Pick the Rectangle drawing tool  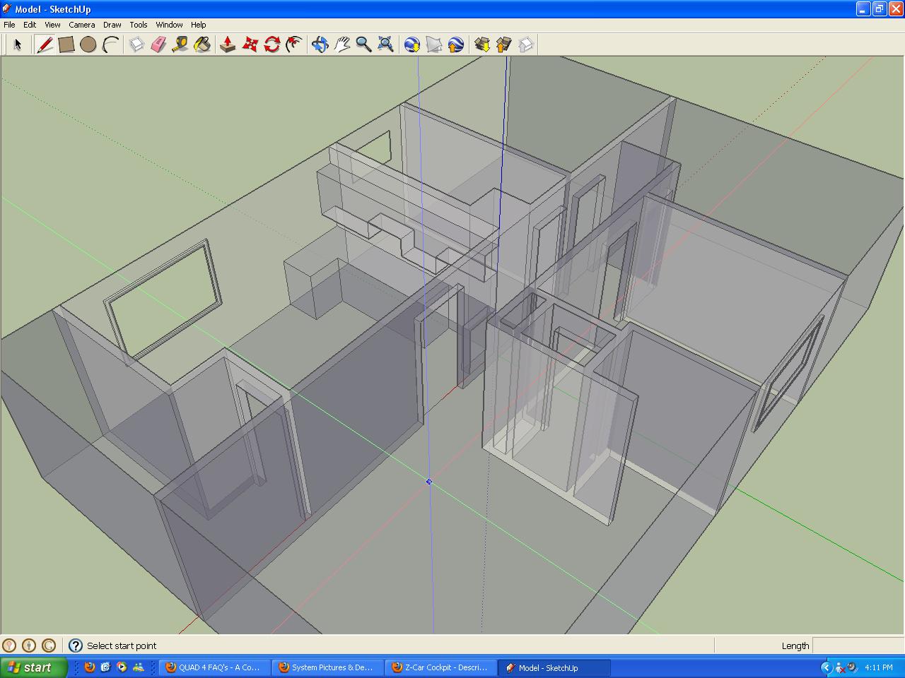coord(66,44)
